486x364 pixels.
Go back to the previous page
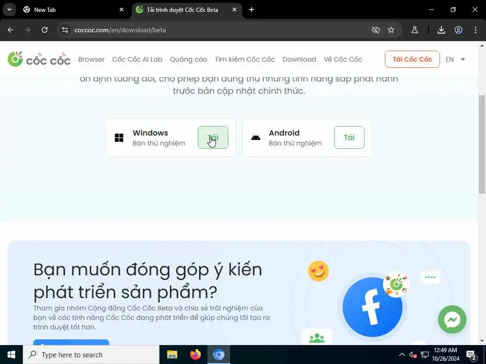pos(10,30)
